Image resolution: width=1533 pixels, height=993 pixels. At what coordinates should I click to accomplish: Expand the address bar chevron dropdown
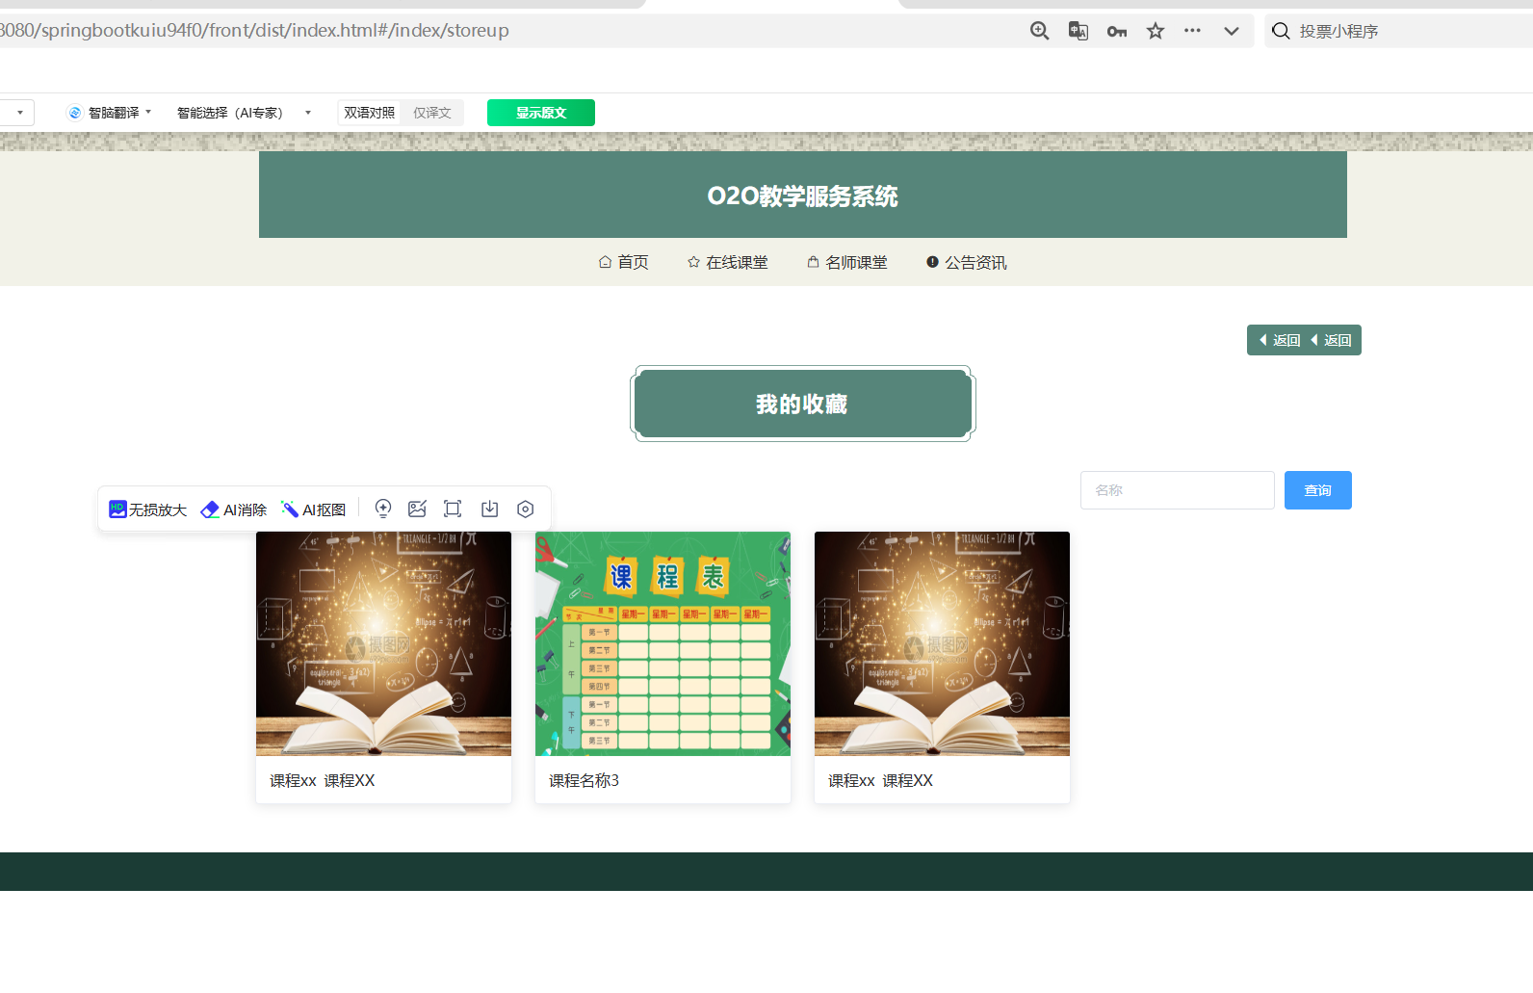[1231, 31]
